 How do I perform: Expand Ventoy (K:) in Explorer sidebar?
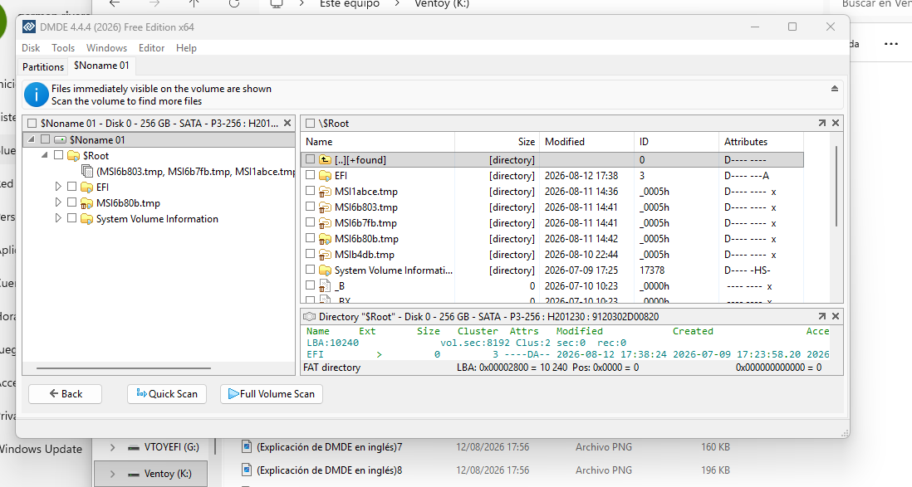[112, 474]
